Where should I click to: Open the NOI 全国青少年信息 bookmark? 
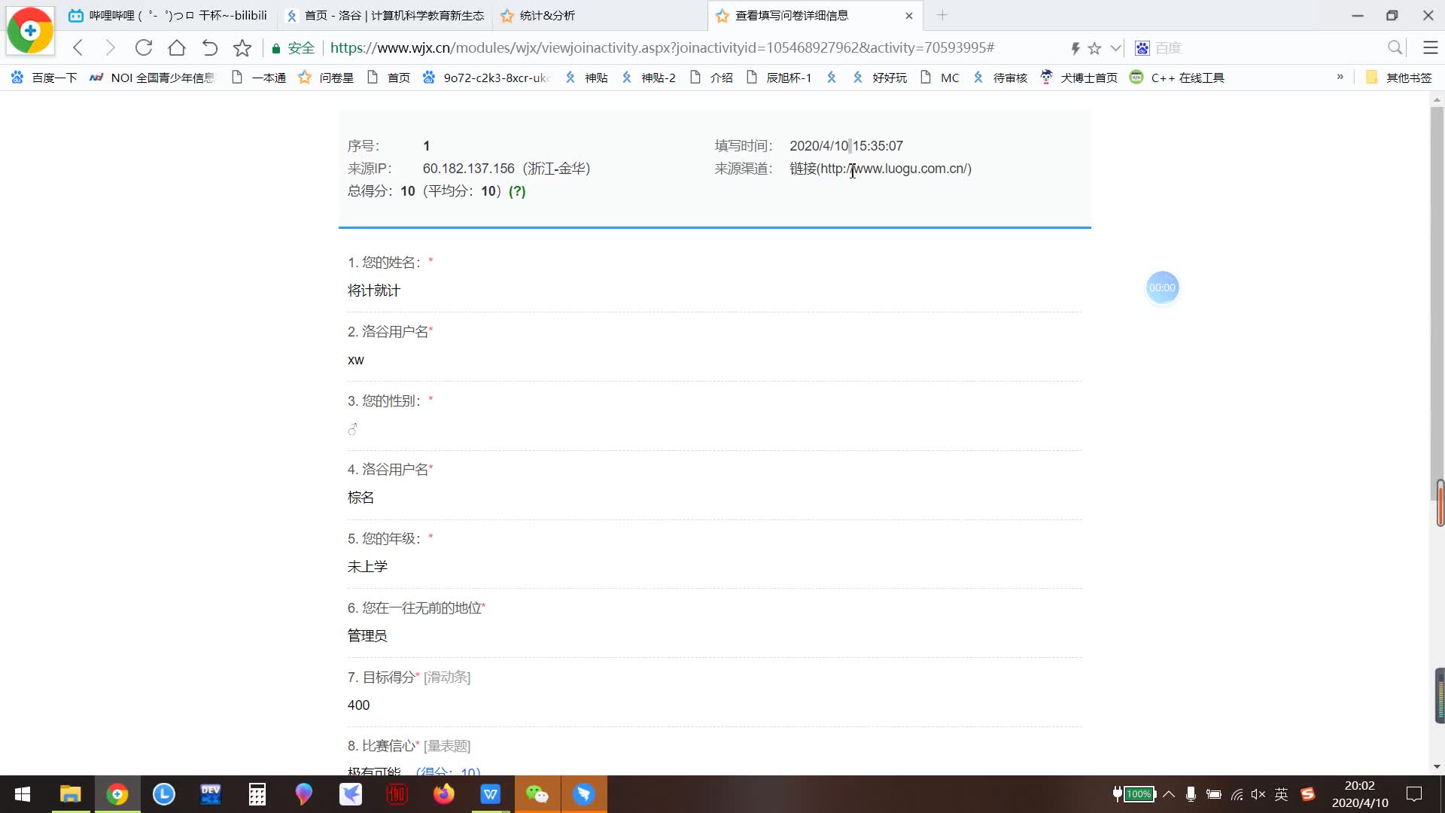[x=152, y=78]
